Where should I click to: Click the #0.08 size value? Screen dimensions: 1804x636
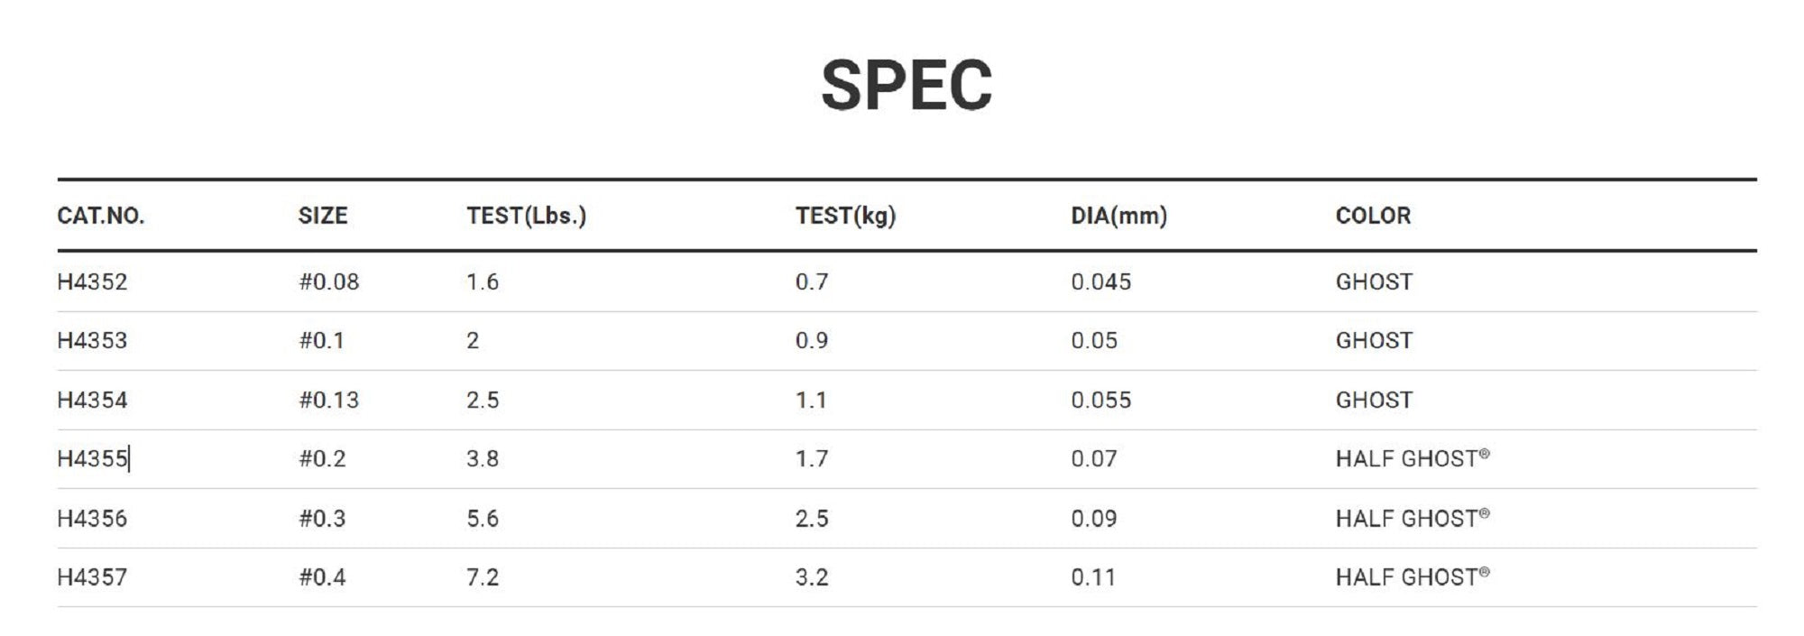[328, 281]
